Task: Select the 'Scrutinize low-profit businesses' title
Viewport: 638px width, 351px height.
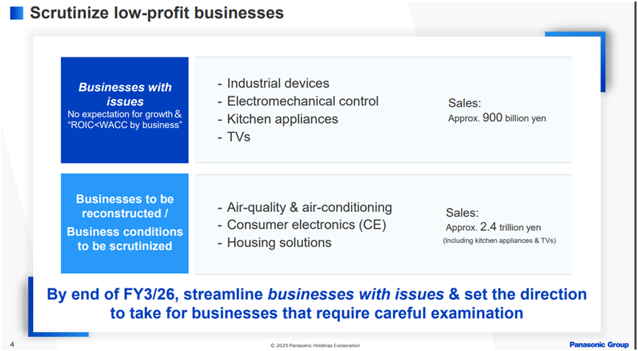Action: point(157,13)
